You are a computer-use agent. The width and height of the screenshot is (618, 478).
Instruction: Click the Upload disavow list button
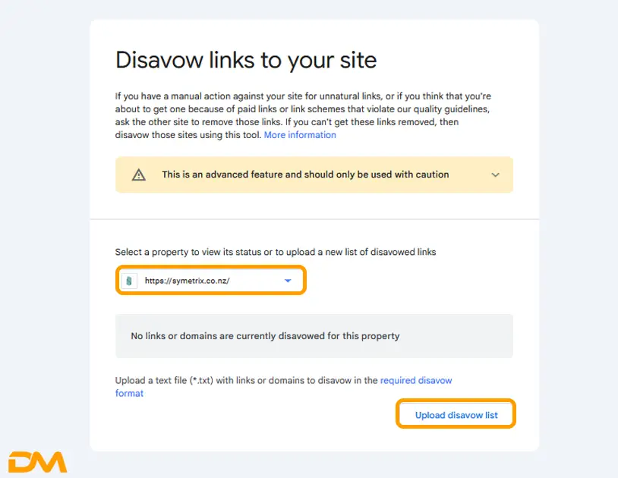pos(456,415)
